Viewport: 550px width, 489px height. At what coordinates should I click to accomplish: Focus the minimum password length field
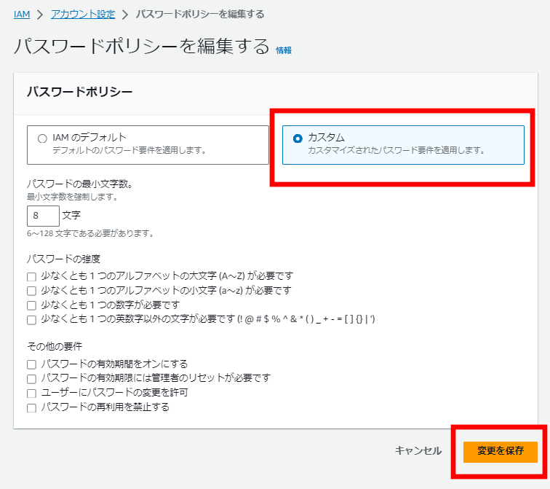point(43,216)
